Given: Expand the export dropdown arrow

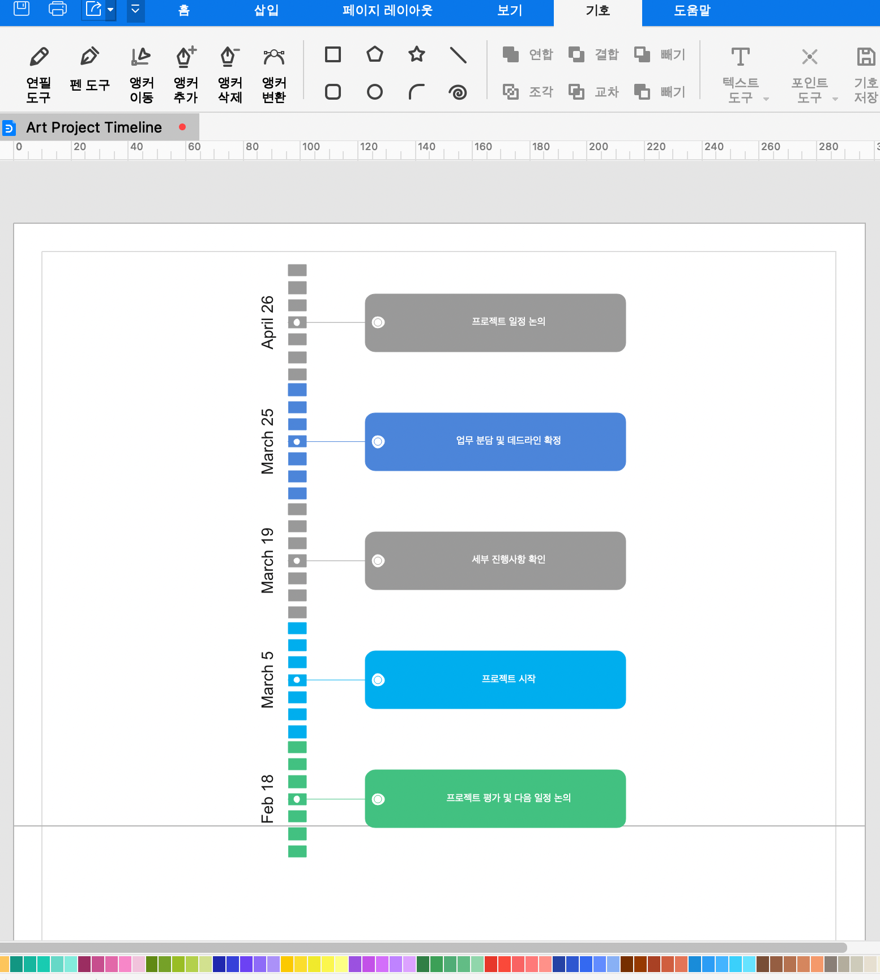Looking at the screenshot, I should pos(110,9).
